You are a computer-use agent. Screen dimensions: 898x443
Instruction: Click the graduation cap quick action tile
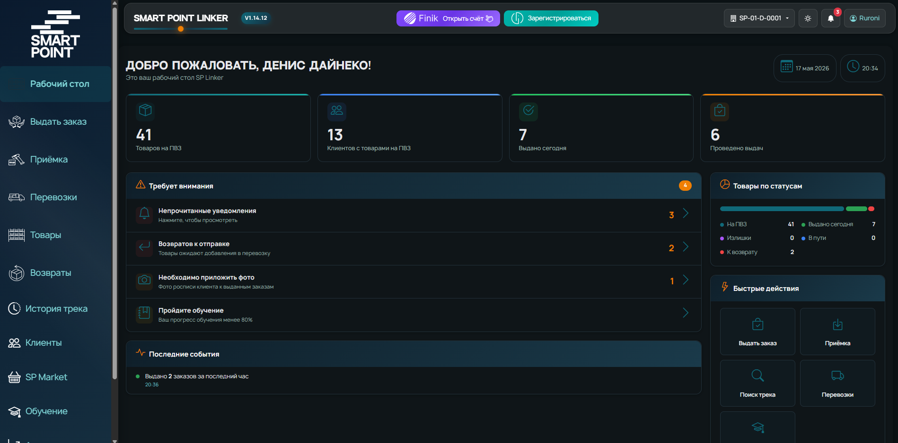(757, 427)
